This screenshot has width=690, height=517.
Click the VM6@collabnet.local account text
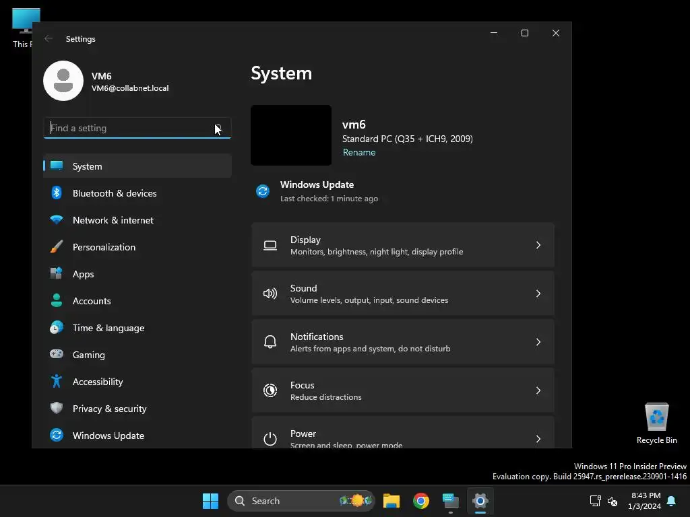coord(130,88)
